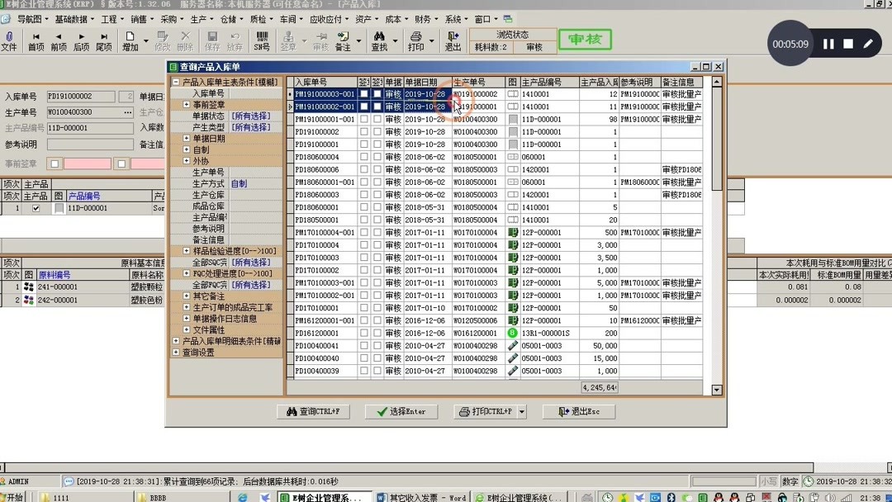This screenshot has width=892, height=502.
Task: Uncheck the checkbox on row 1 of 主产品 list
Action: [35, 207]
